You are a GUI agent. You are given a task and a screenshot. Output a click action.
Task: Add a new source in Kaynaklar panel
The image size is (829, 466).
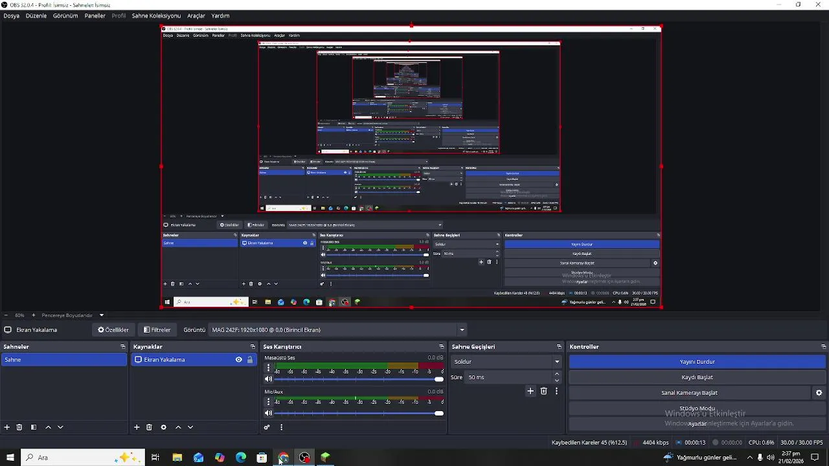[x=137, y=427]
